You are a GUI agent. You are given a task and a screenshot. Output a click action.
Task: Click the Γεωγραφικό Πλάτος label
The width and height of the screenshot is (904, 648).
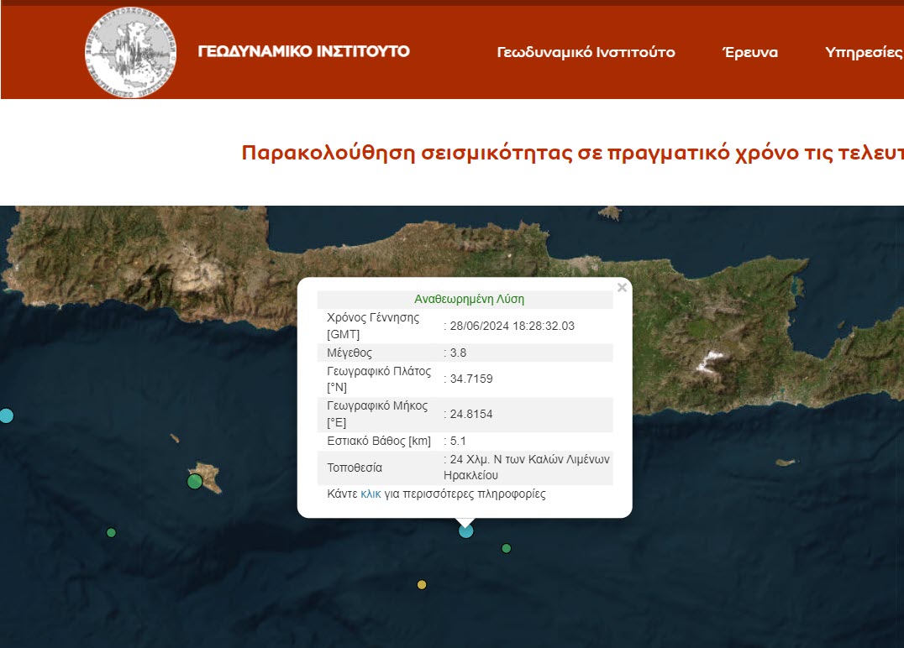tap(379, 379)
